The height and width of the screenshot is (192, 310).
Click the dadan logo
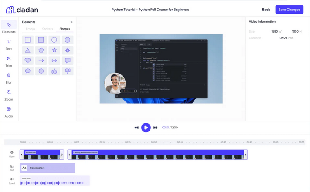point(22,10)
